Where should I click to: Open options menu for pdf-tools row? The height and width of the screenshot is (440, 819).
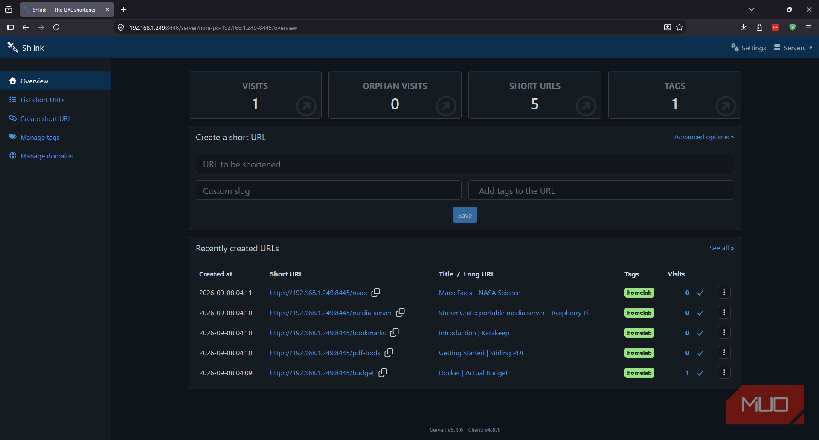click(x=724, y=353)
